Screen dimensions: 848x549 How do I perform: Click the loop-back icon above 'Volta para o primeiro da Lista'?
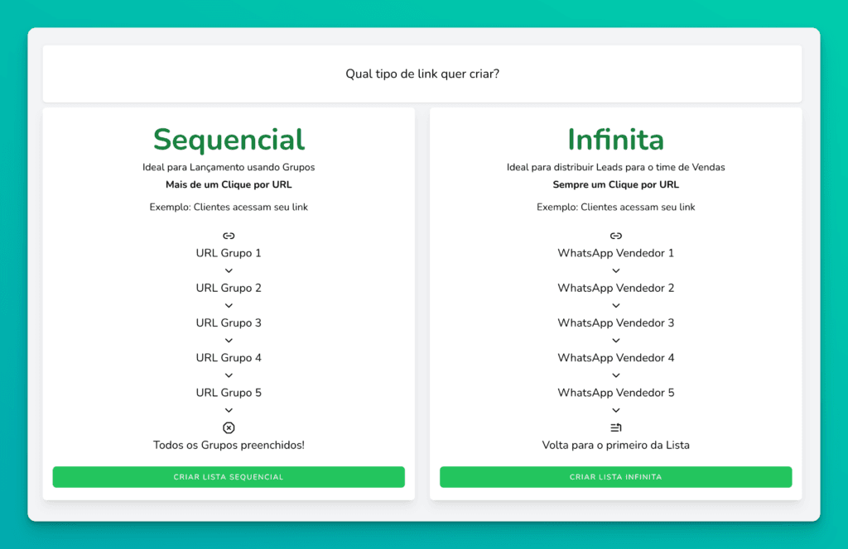click(x=616, y=427)
